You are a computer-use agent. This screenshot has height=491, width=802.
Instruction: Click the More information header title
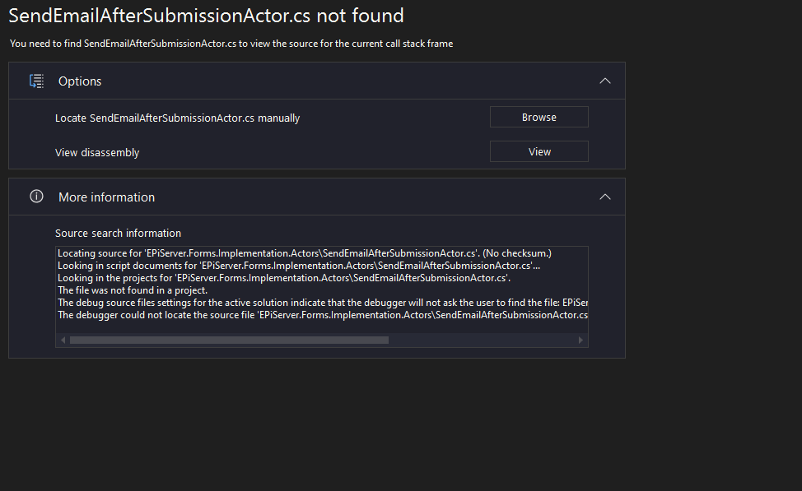tap(106, 197)
